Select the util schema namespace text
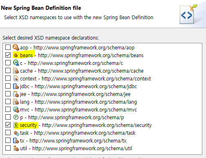This screenshot has height=158, width=206. tap(76, 149)
